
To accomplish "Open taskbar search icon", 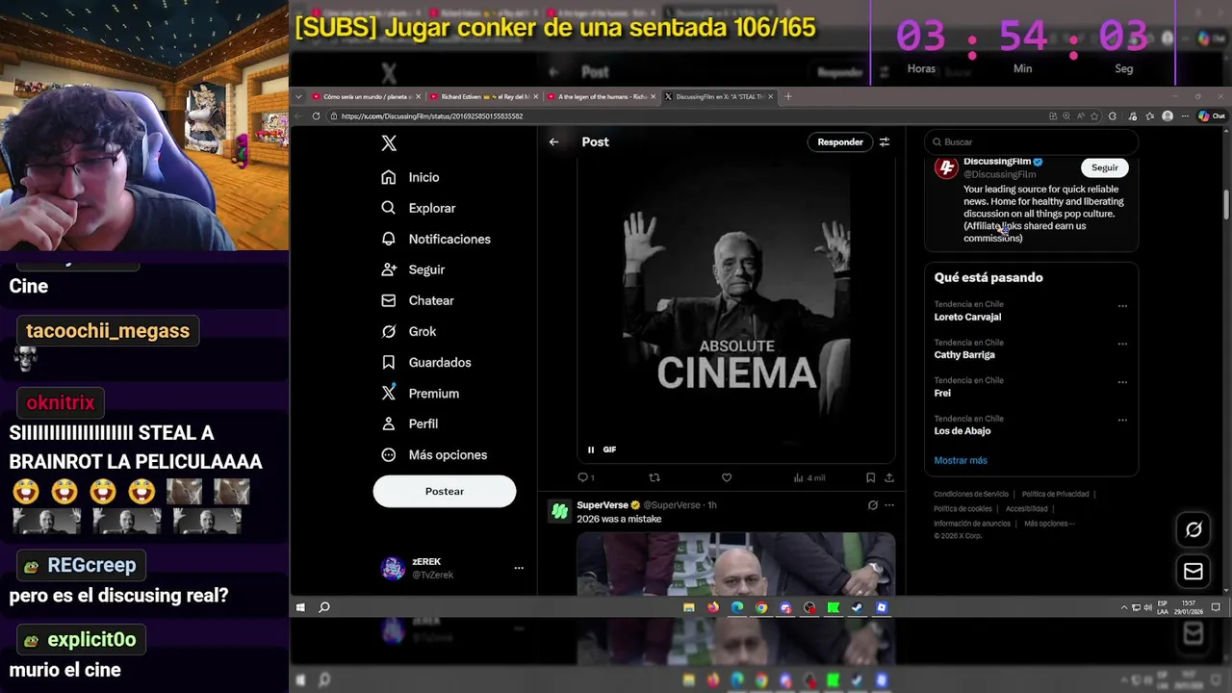I will [324, 607].
